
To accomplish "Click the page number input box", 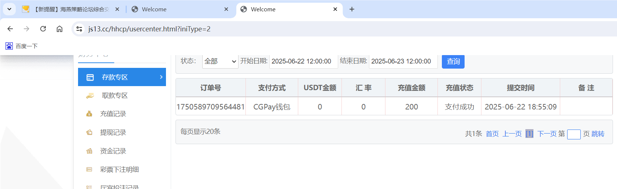I will click(574, 134).
